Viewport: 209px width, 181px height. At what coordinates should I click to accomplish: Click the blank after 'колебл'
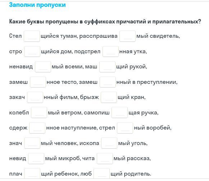point(39,112)
